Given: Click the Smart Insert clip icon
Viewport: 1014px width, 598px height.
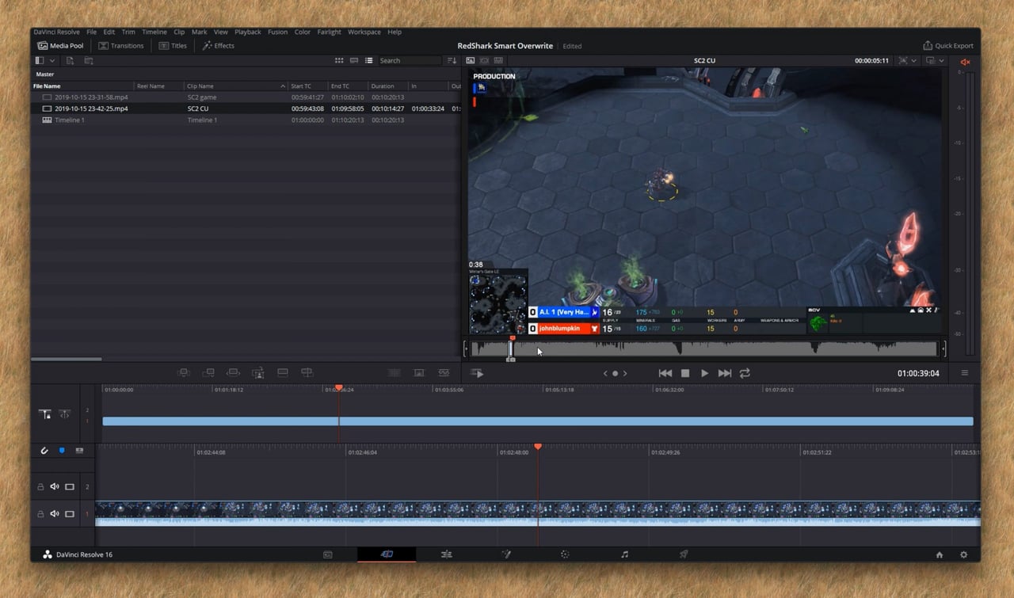Looking at the screenshot, I should 183,372.
